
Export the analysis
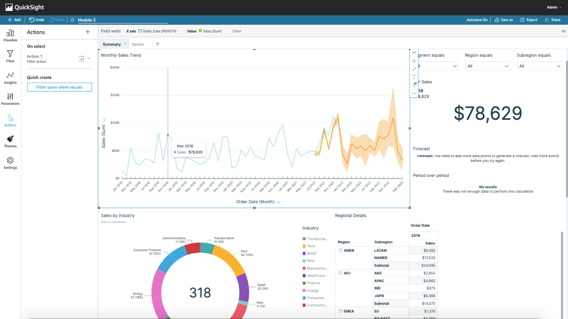coord(529,20)
